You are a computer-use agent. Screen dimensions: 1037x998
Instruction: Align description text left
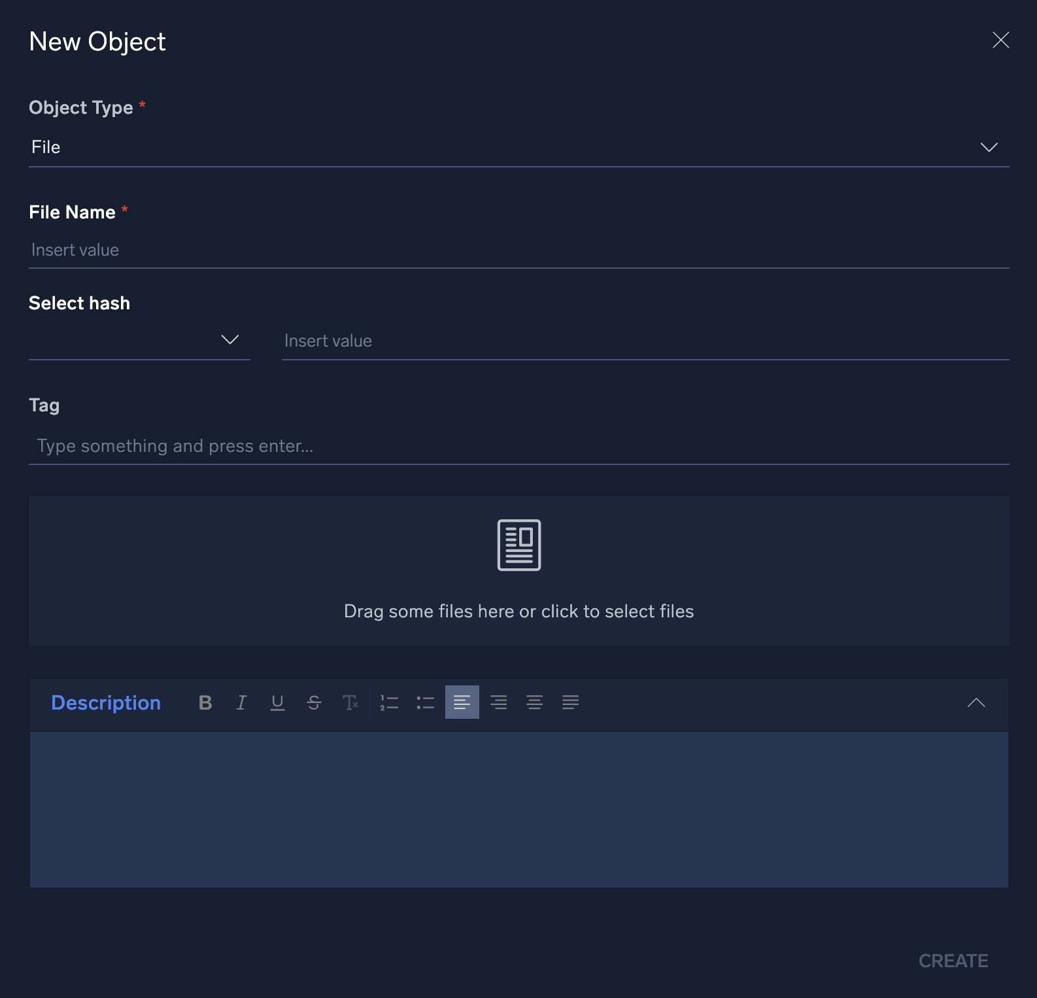click(462, 702)
